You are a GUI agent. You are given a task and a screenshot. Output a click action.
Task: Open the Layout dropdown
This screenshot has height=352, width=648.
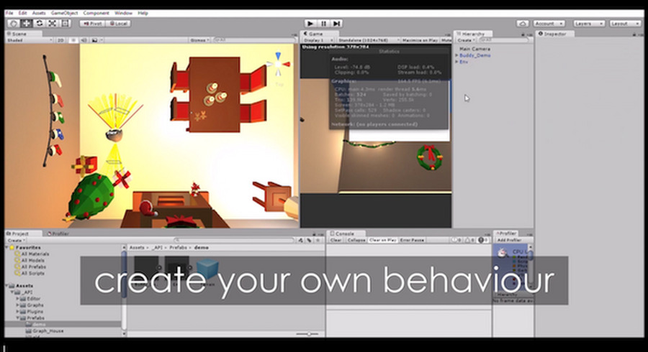(x=621, y=24)
